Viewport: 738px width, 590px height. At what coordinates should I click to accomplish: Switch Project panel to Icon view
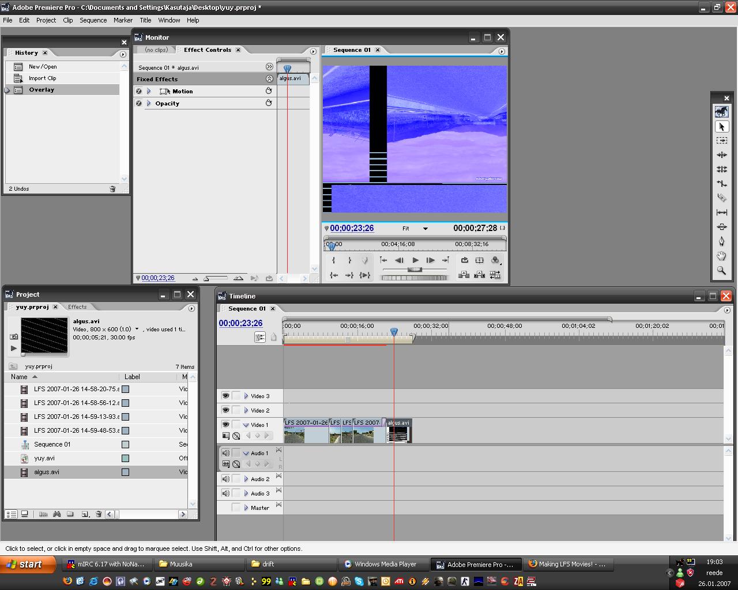25,514
